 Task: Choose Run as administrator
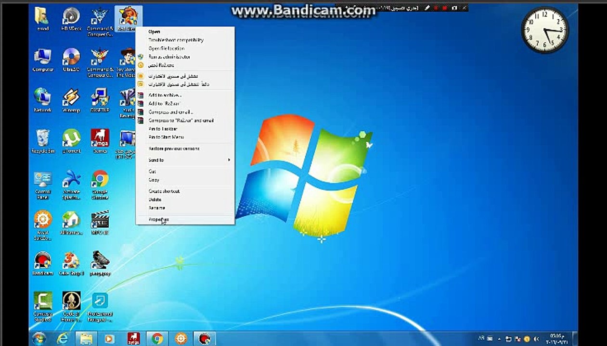(185, 57)
